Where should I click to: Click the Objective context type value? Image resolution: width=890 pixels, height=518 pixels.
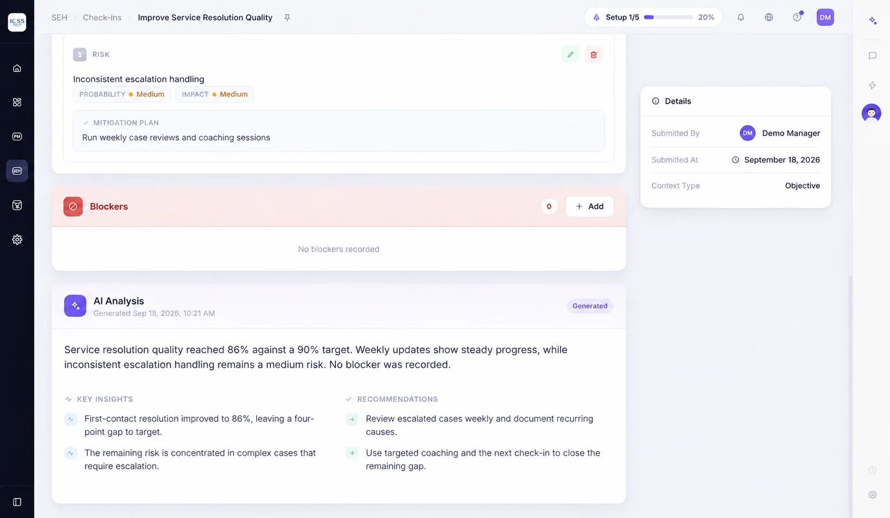(x=802, y=186)
